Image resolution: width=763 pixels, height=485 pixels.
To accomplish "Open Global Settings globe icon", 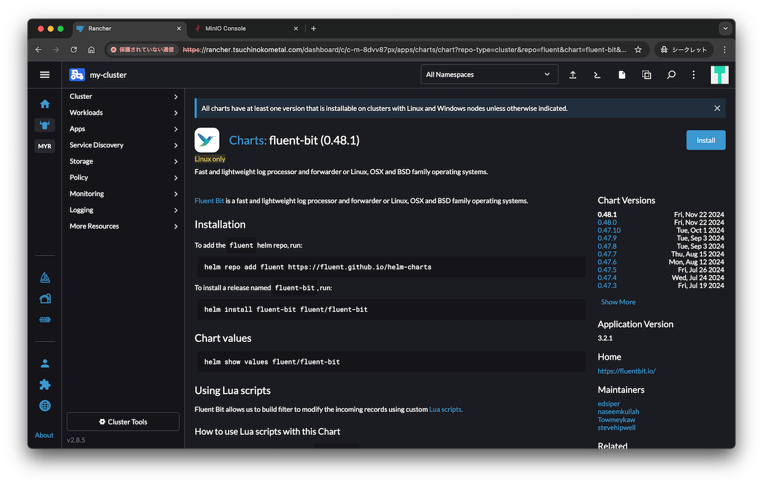I will tap(45, 406).
